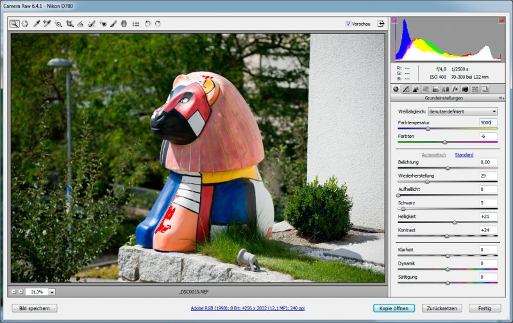Open the Camera Calibration tab
513x323 pixels.
click(465, 89)
